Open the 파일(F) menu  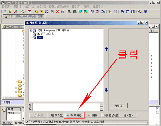pos(6,7)
